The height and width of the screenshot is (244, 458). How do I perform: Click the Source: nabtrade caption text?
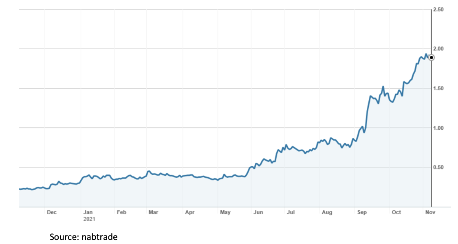[84, 236]
